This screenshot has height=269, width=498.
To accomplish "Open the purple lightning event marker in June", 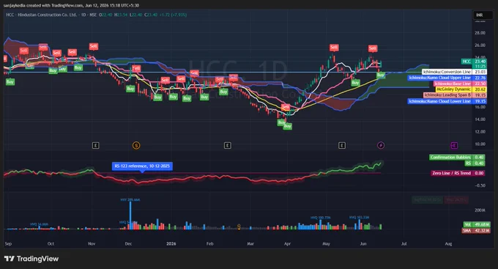I will click(381, 145).
